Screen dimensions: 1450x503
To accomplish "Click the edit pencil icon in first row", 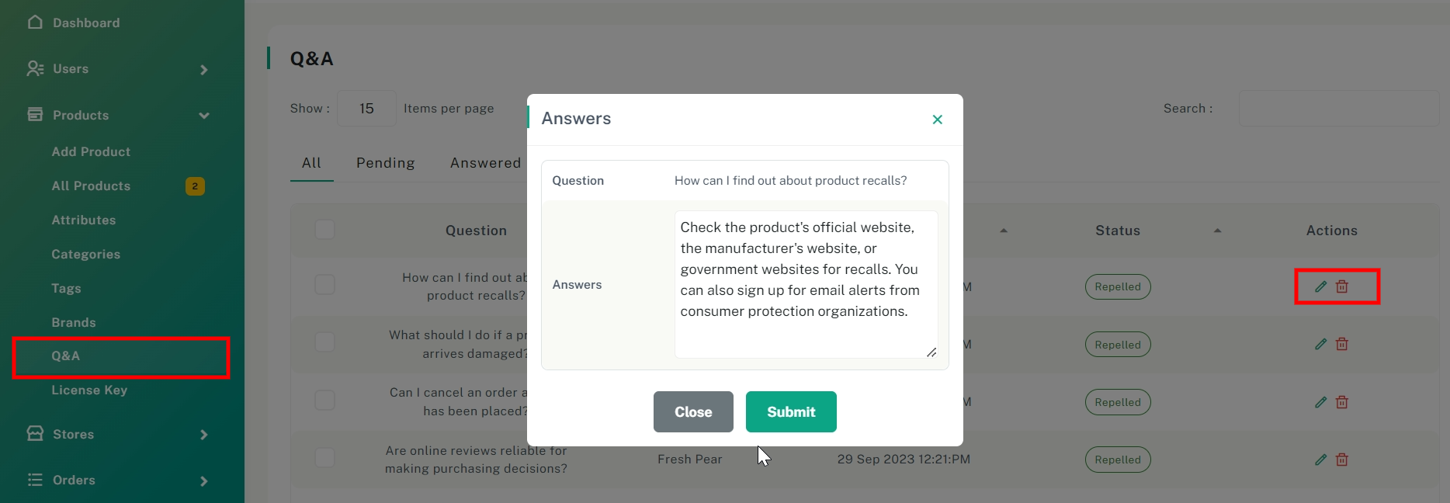I will pyautogui.click(x=1320, y=286).
